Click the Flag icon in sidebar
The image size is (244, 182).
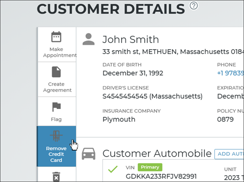click(x=56, y=107)
